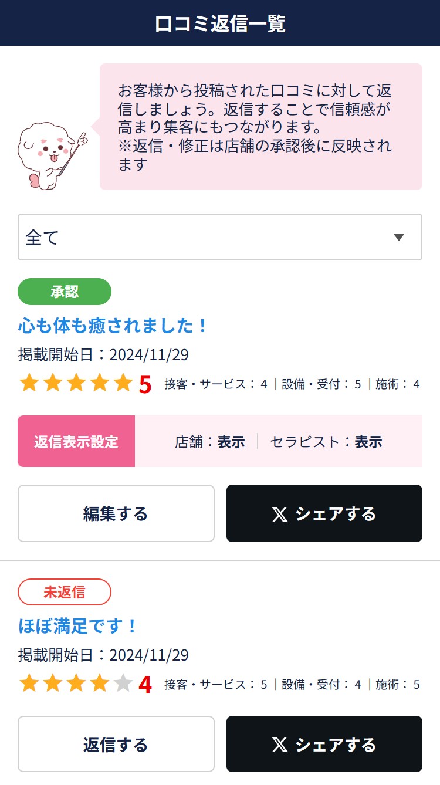
Task: Click the four-star rating of second review
Action: [65, 684]
